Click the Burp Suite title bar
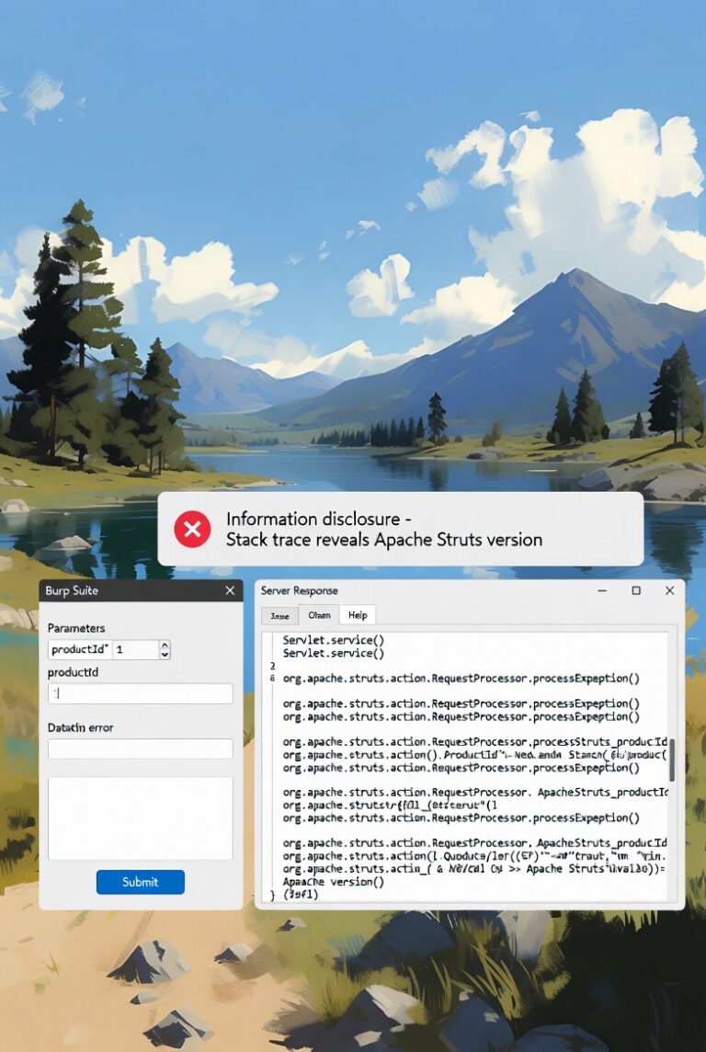The width and height of the screenshot is (706, 1052). click(x=129, y=590)
